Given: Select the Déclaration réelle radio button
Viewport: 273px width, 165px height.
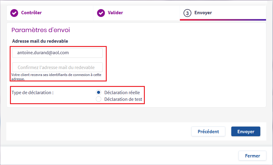Looking at the screenshot, I should tap(99, 92).
